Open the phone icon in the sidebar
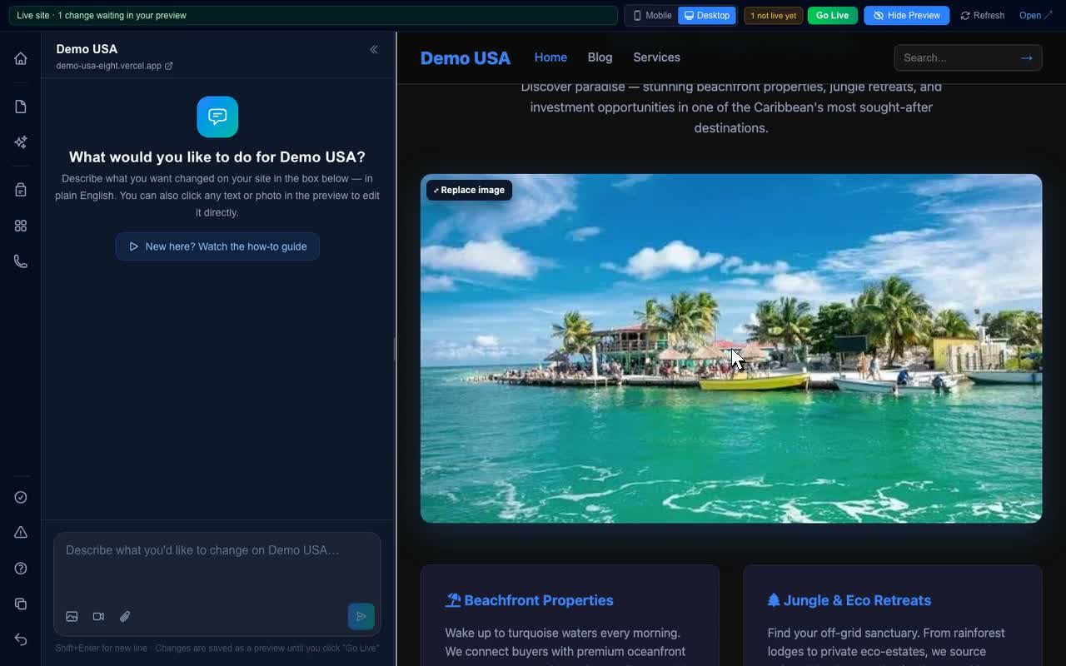Screen dimensions: 1066x666 click(x=21, y=261)
